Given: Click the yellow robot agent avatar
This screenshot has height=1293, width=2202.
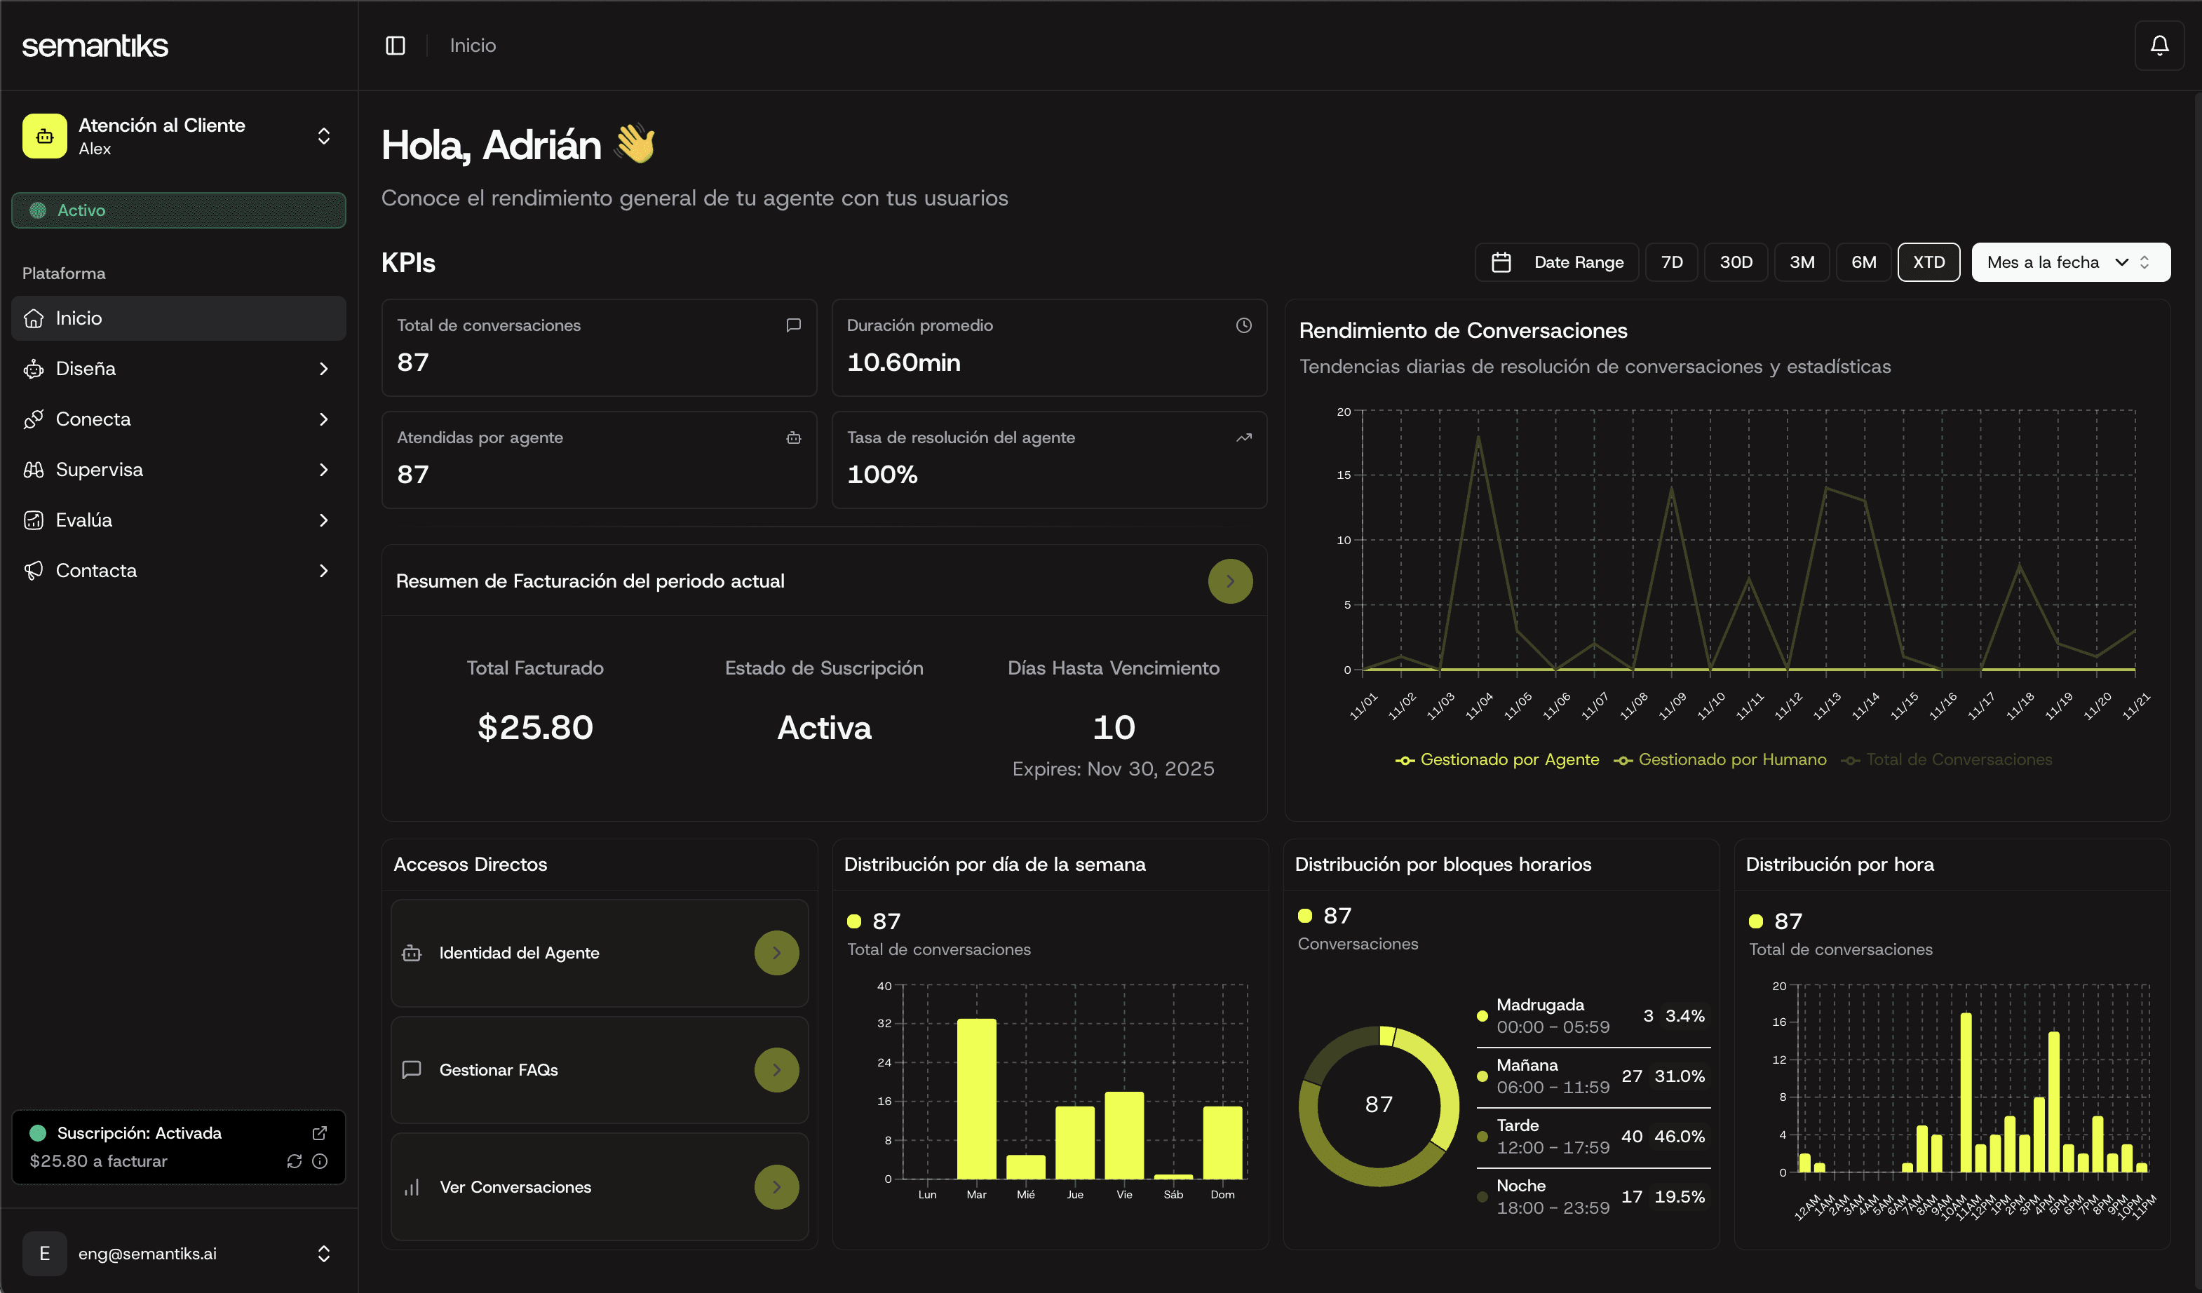Looking at the screenshot, I should pos(45,136).
